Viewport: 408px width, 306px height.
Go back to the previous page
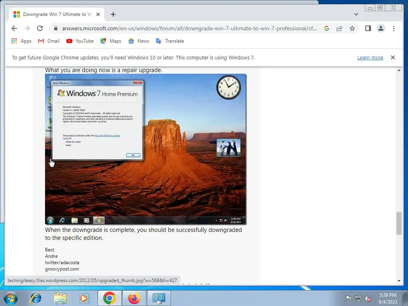(14, 28)
